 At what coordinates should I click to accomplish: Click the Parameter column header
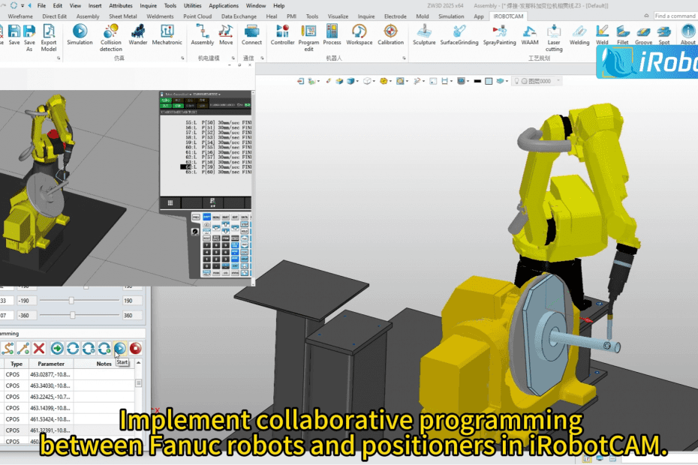click(51, 364)
